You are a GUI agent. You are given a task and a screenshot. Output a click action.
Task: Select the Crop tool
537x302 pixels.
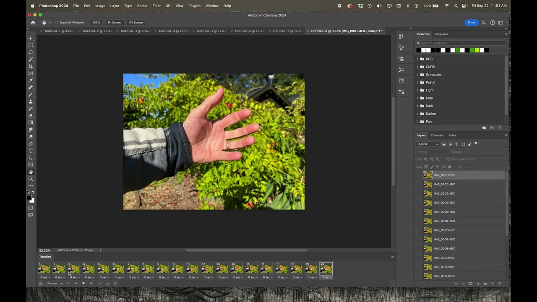click(31, 66)
